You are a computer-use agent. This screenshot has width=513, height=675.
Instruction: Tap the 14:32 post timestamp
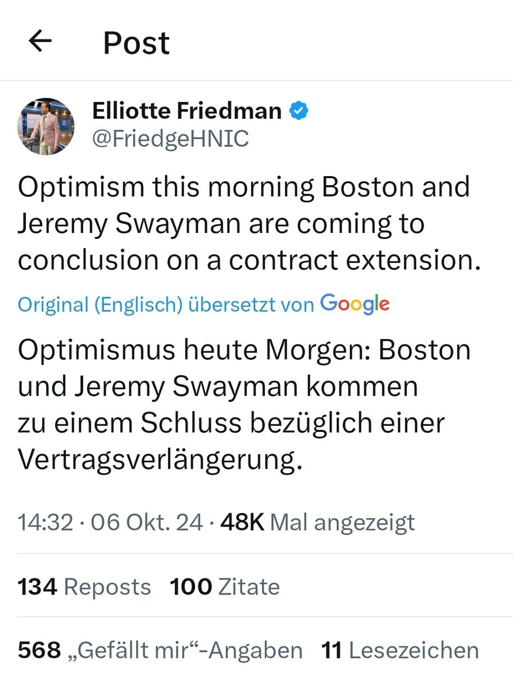(46, 523)
